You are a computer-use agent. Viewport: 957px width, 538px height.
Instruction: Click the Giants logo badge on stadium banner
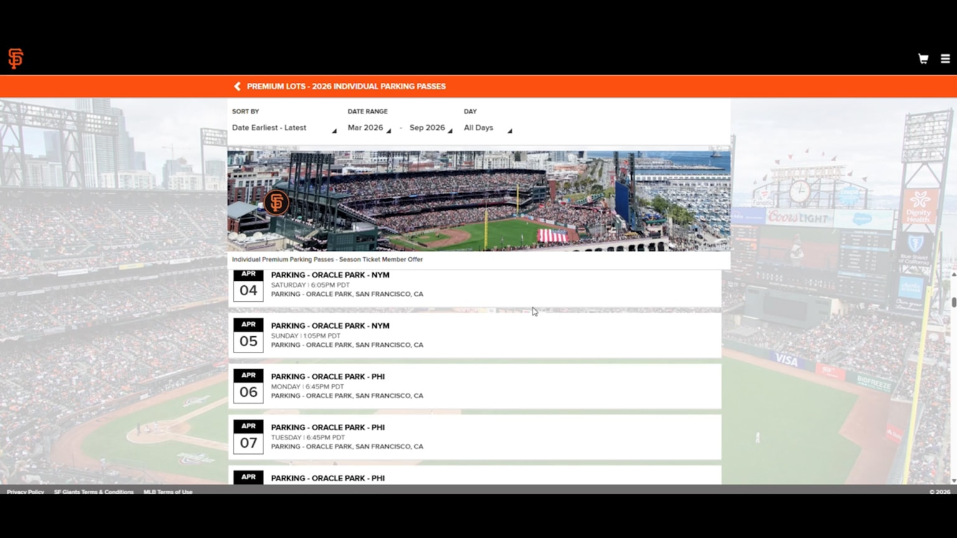pyautogui.click(x=276, y=202)
